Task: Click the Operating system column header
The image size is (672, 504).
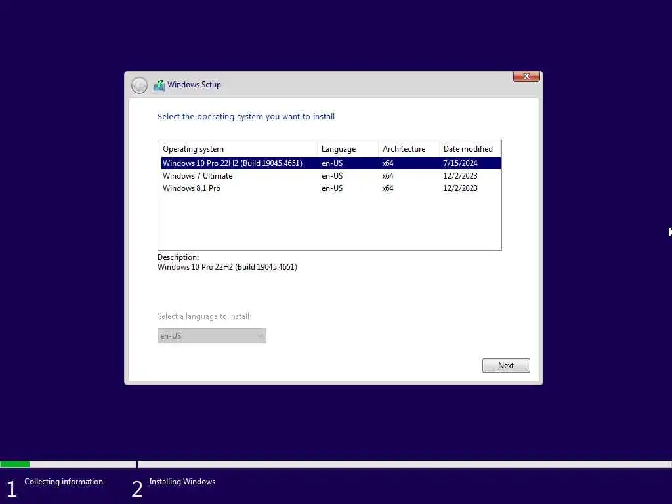Action: tap(238, 149)
